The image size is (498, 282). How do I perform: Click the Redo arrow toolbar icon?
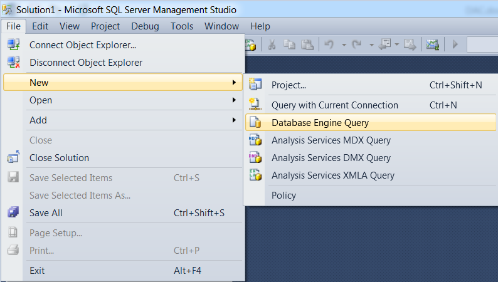(x=357, y=44)
